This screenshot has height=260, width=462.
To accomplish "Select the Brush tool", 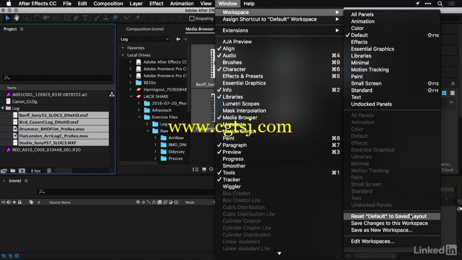I will point(97,18).
